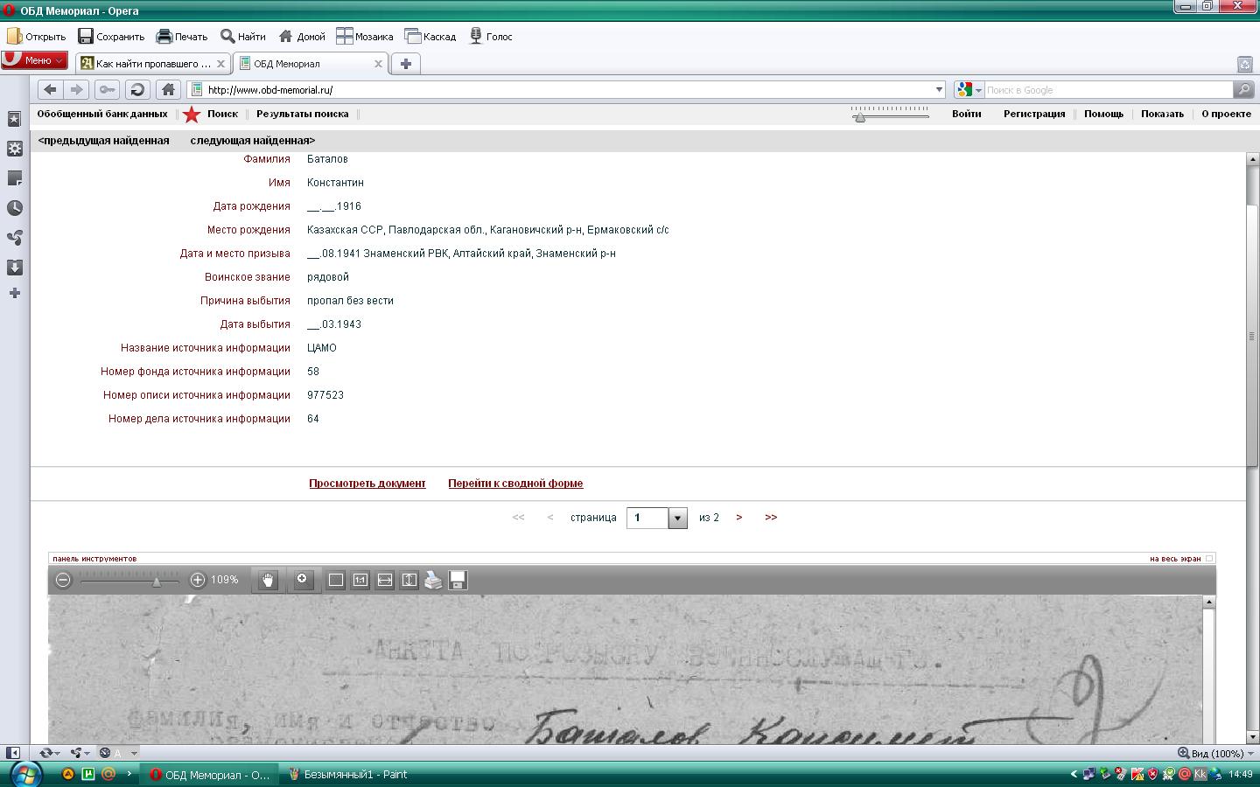Open the closed tabs trash icon

[x=1244, y=64]
